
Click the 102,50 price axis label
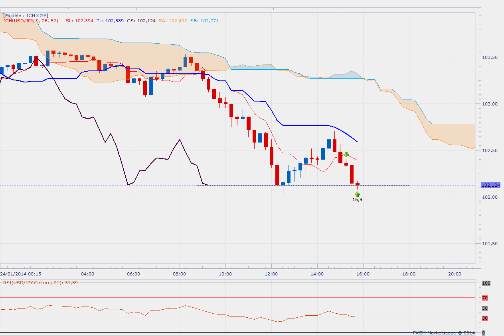pos(490,150)
